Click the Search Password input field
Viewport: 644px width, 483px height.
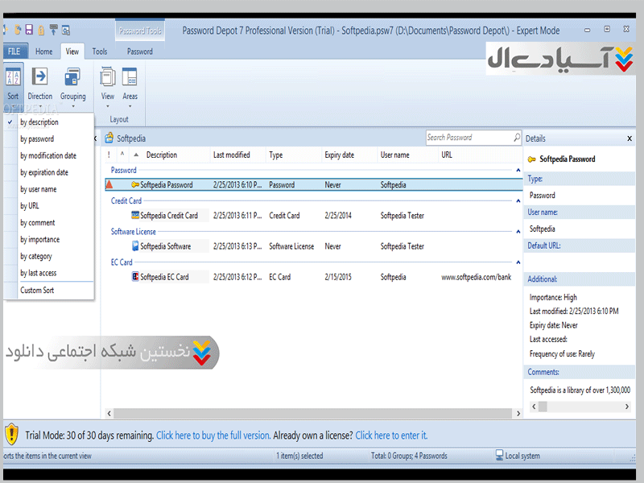(x=469, y=138)
